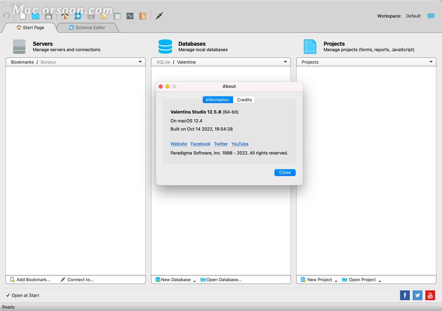This screenshot has height=311, width=442.
Task: Open the Start Page via the house toolbar icon
Action: pos(65,16)
